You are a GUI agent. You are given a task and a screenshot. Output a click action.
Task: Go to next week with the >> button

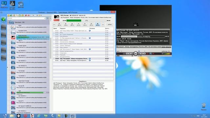coord(103,25)
